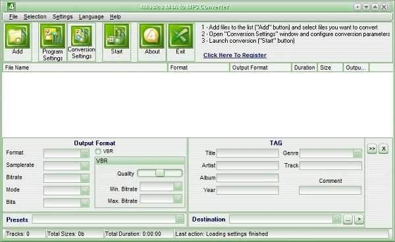This screenshot has width=395, height=242.
Task: Sort by the Size column header
Action: pyautogui.click(x=330, y=68)
